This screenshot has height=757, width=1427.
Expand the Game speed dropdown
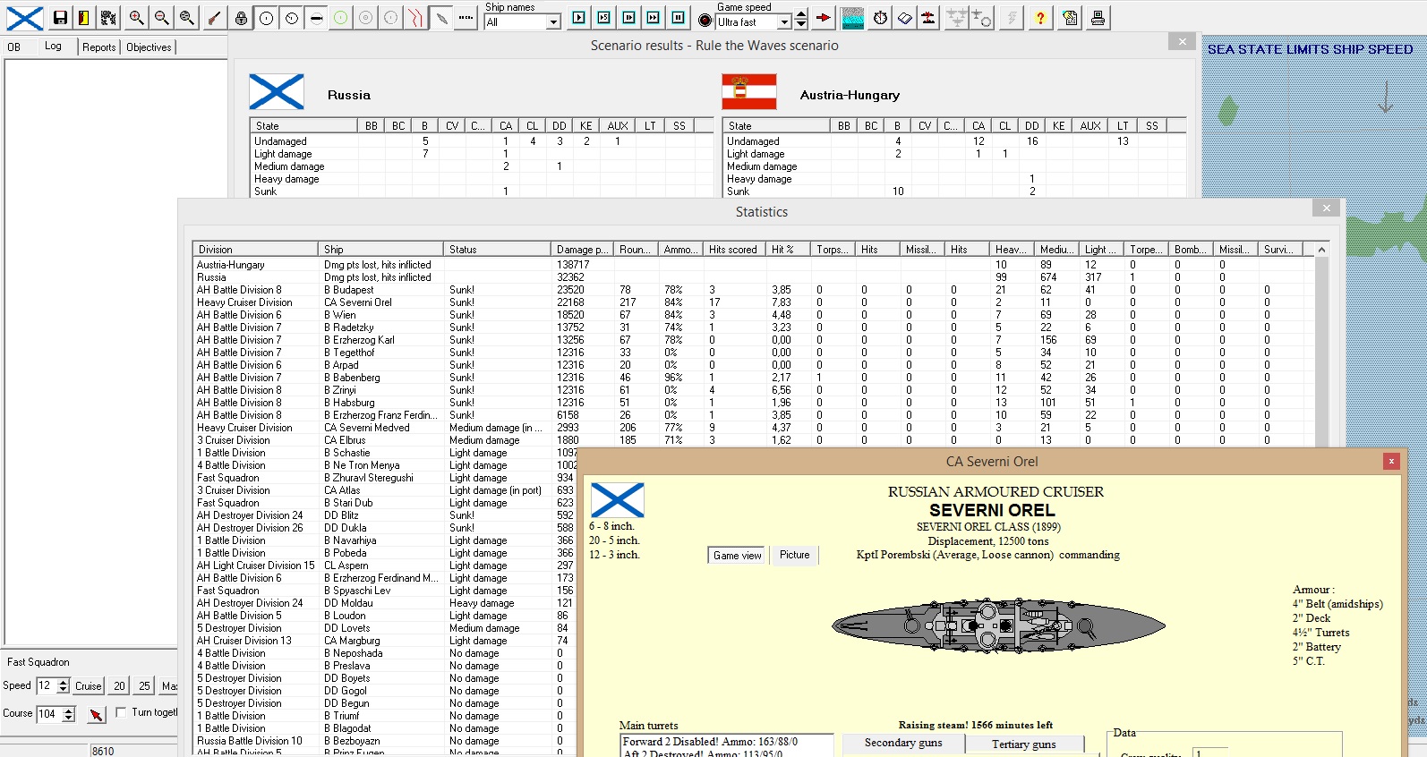[784, 22]
